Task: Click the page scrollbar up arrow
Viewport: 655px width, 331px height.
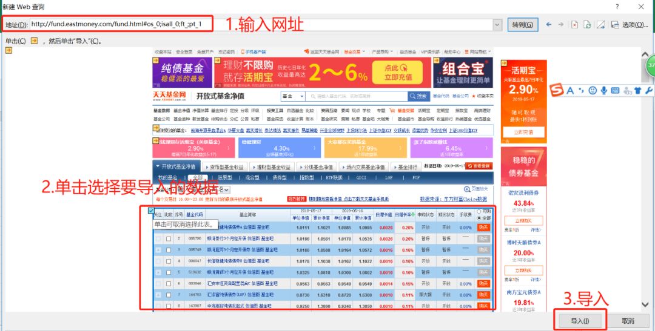Action: pyautogui.click(x=645, y=56)
